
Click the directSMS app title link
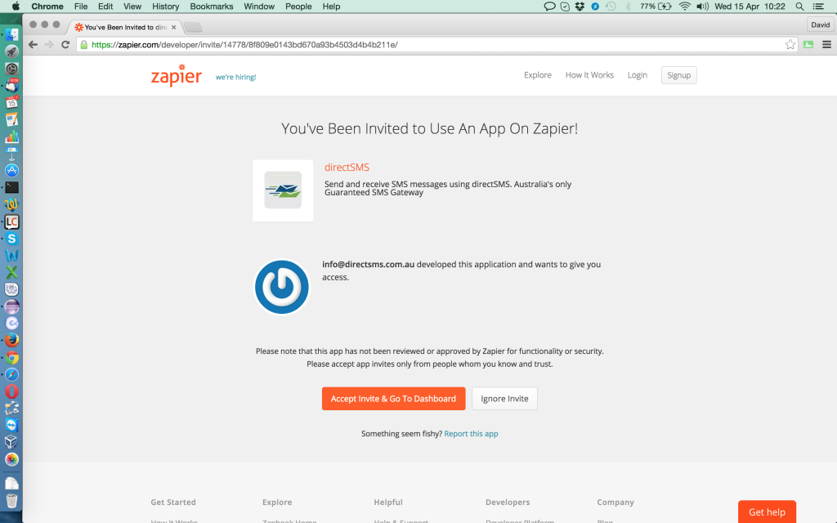(x=347, y=167)
